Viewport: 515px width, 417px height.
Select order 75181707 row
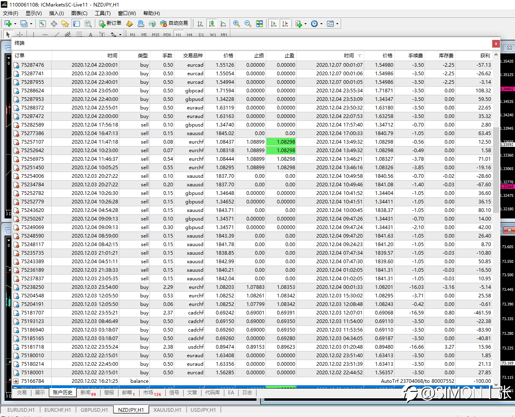tap(252, 313)
